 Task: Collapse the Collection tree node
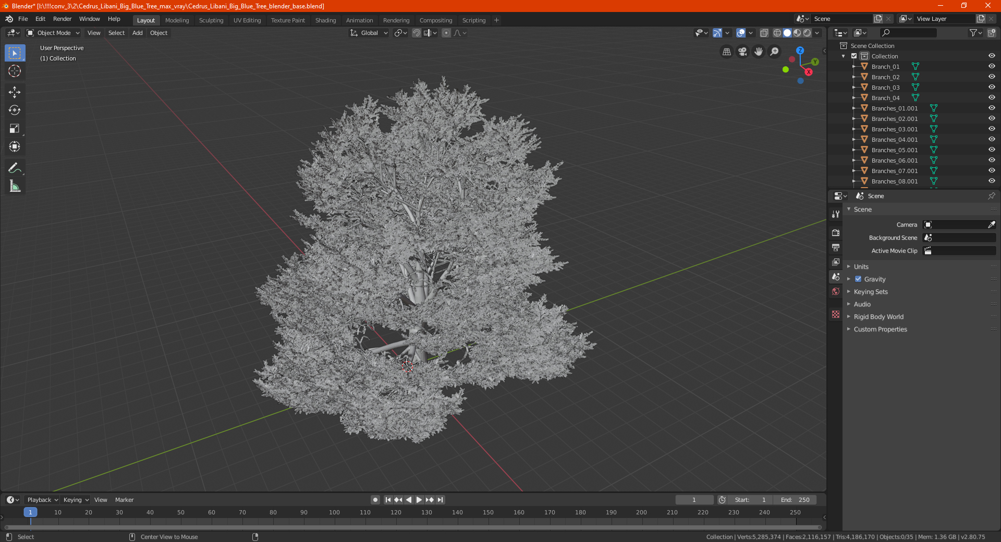(844, 56)
